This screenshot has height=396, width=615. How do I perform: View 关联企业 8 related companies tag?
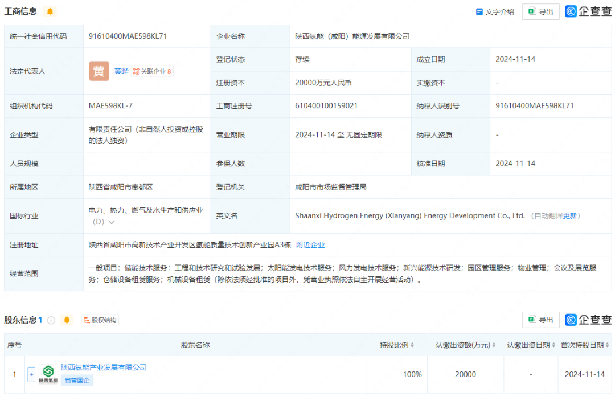[152, 71]
